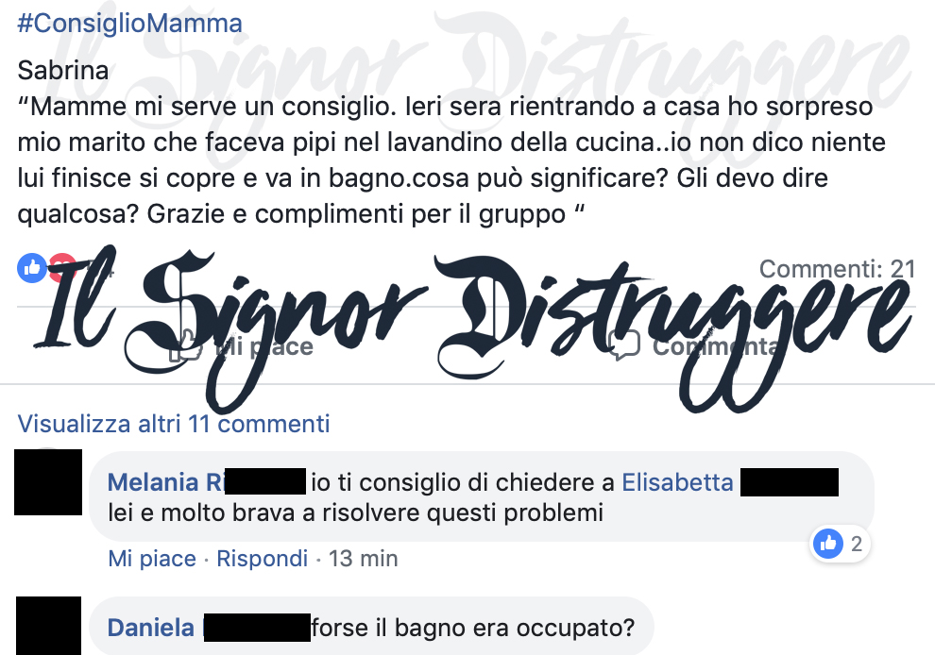Open the Commenti: 21 counter

click(x=837, y=269)
